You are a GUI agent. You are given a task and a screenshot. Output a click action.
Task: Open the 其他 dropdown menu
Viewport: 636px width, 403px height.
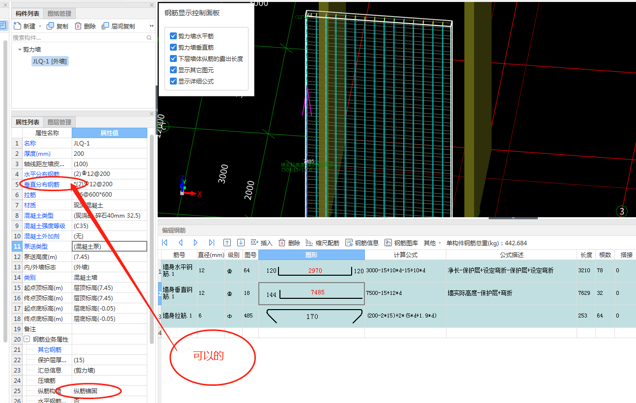[x=432, y=243]
